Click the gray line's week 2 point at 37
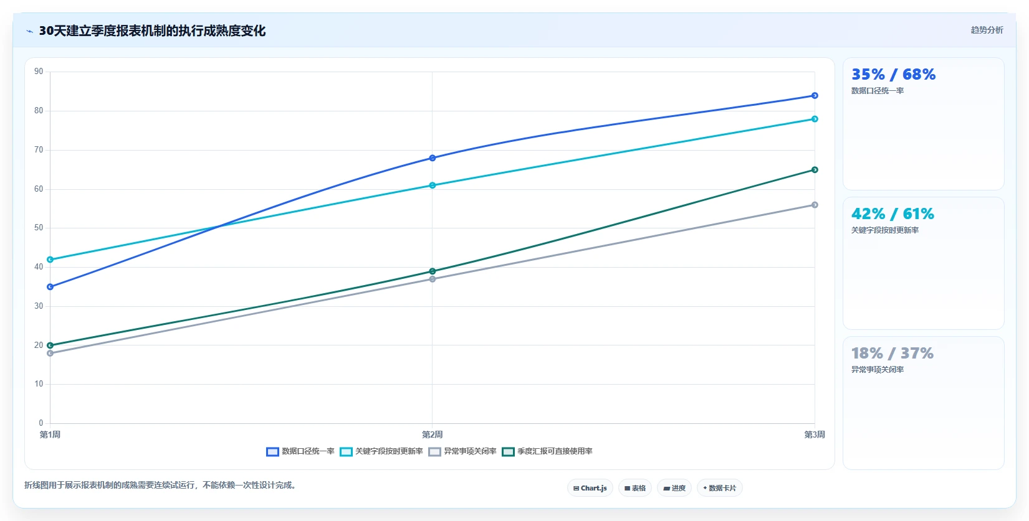The image size is (1029, 521). 433,279
